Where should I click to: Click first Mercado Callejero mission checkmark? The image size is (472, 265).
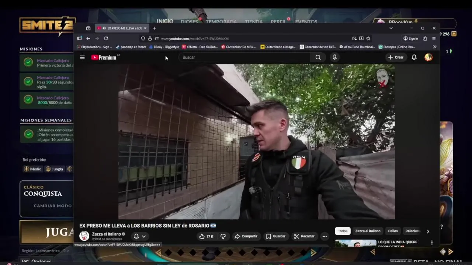(x=28, y=62)
